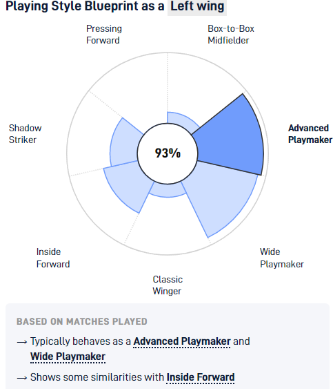The height and width of the screenshot is (389, 333).
Task: Select the Wide Playmaker chart segment
Action: 218,196
